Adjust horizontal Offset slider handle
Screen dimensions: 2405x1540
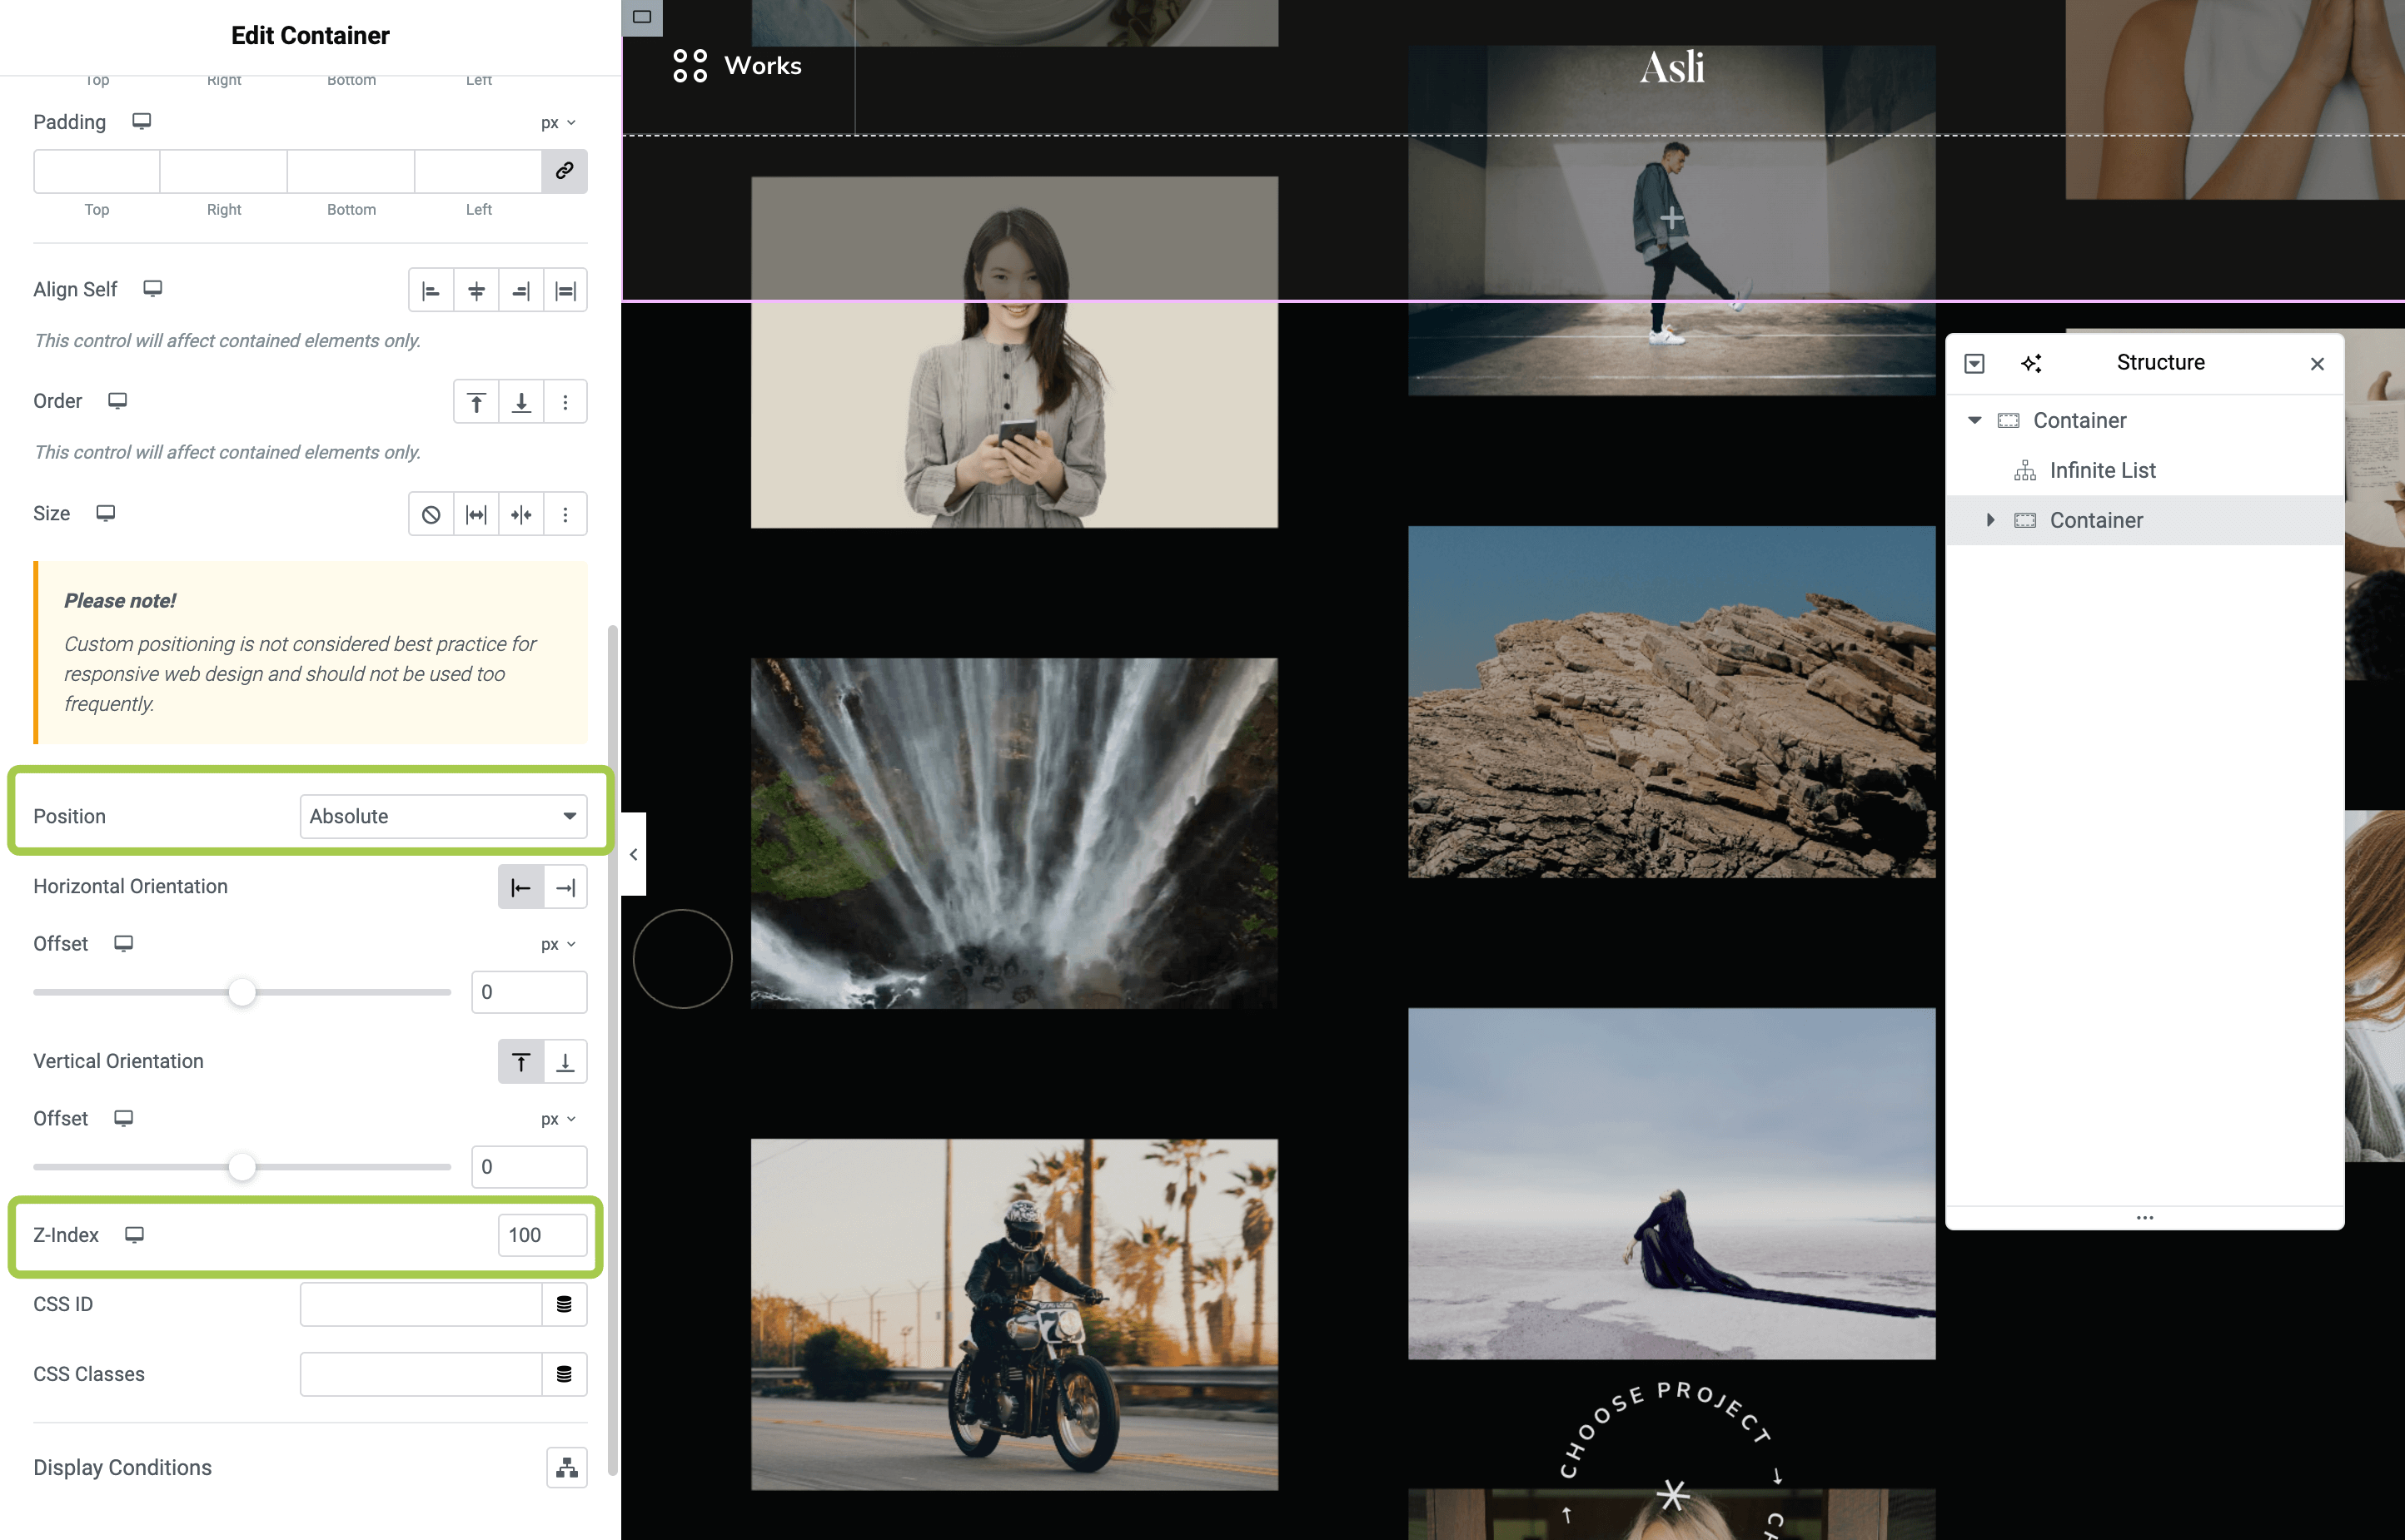[x=242, y=993]
